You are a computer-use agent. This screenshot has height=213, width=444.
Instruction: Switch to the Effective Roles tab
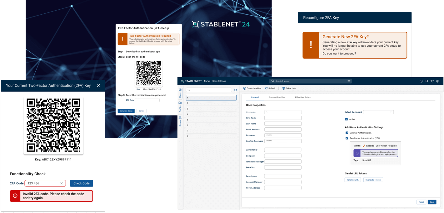point(303,97)
